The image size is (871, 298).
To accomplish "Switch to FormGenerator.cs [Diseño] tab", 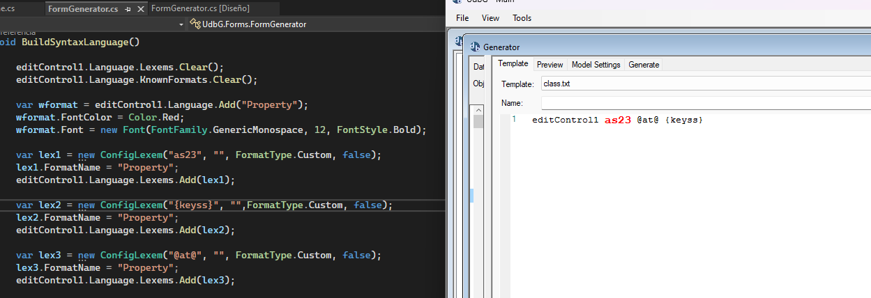I will tap(199, 8).
